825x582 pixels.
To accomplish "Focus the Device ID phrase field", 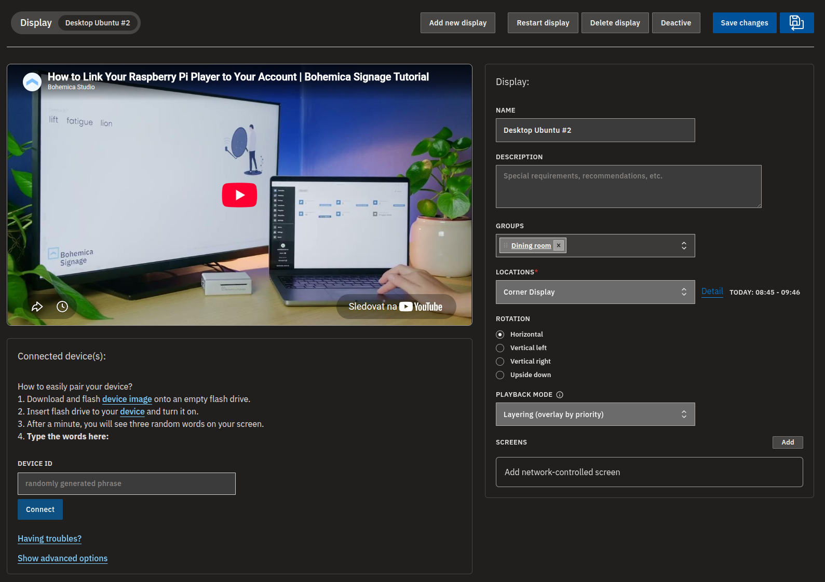I will [x=127, y=483].
